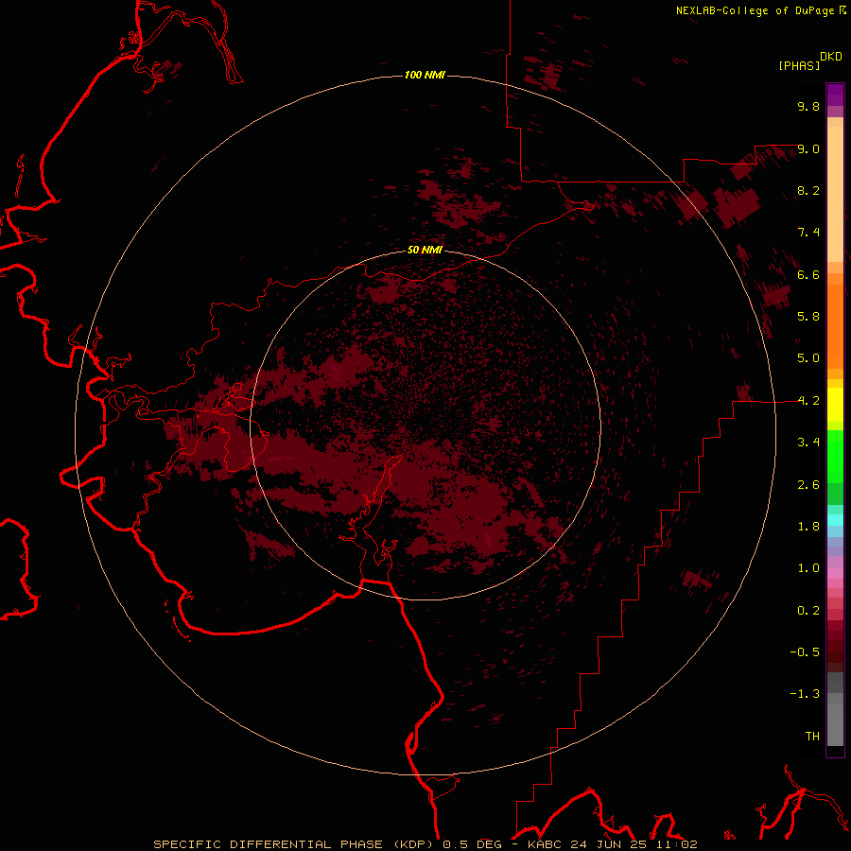Pick the pink segment of the color bar
851x851 pixels.
835,573
